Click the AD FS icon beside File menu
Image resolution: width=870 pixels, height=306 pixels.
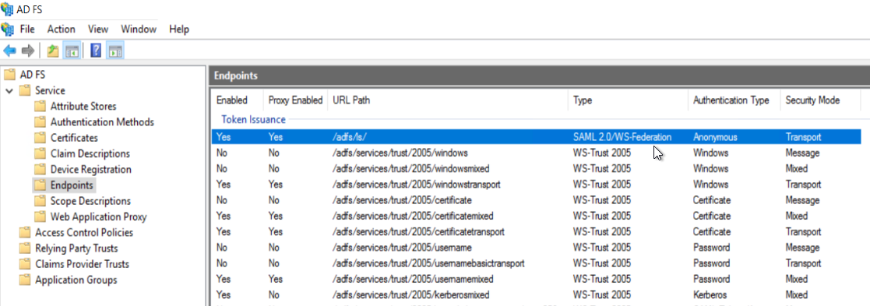8,30
